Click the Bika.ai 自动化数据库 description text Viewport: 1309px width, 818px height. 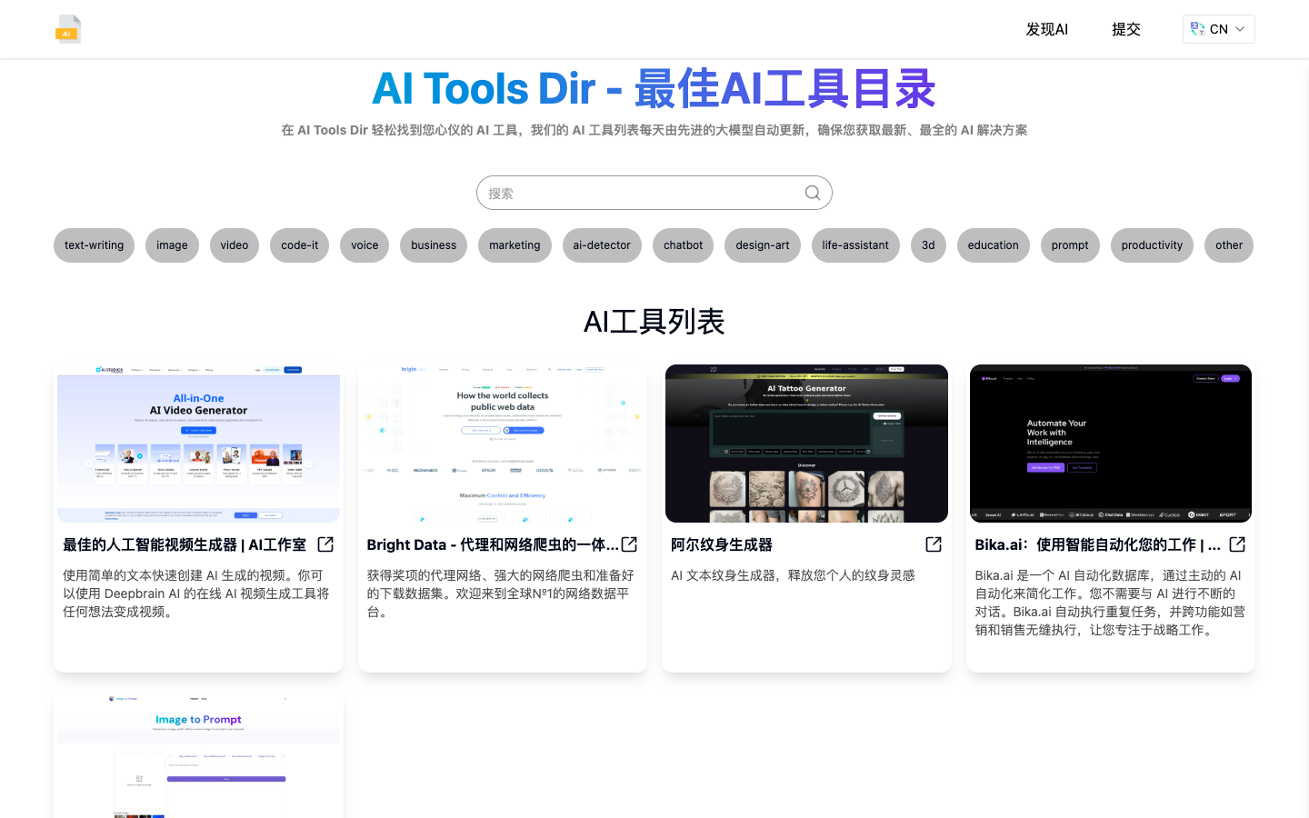tap(1110, 603)
